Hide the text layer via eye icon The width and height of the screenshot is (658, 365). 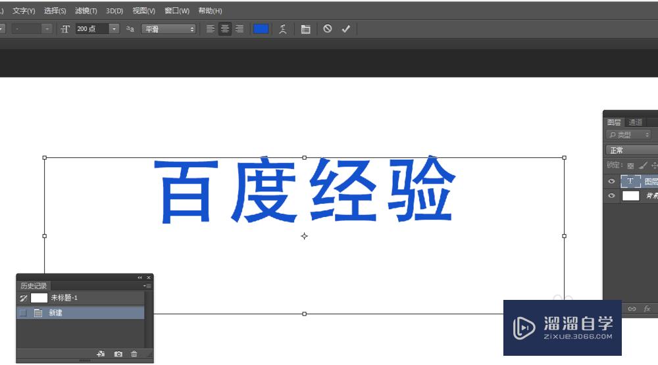click(611, 182)
